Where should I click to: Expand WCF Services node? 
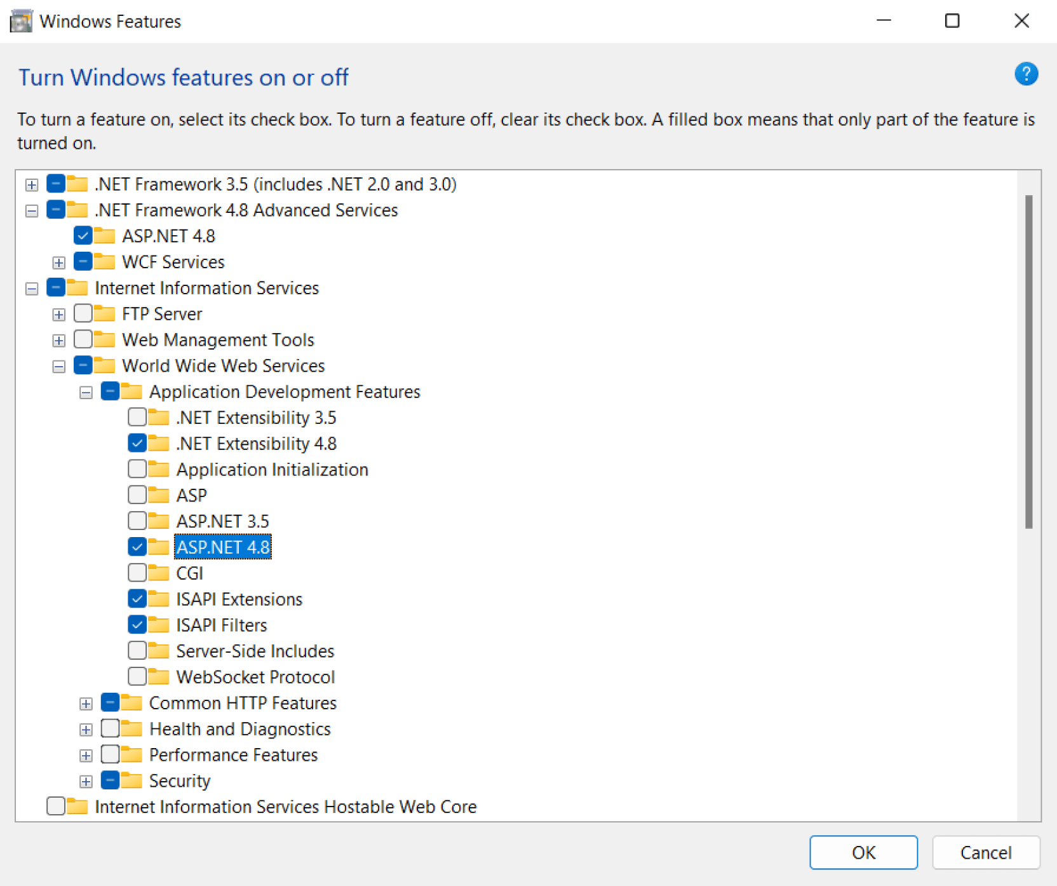pyautogui.click(x=58, y=262)
